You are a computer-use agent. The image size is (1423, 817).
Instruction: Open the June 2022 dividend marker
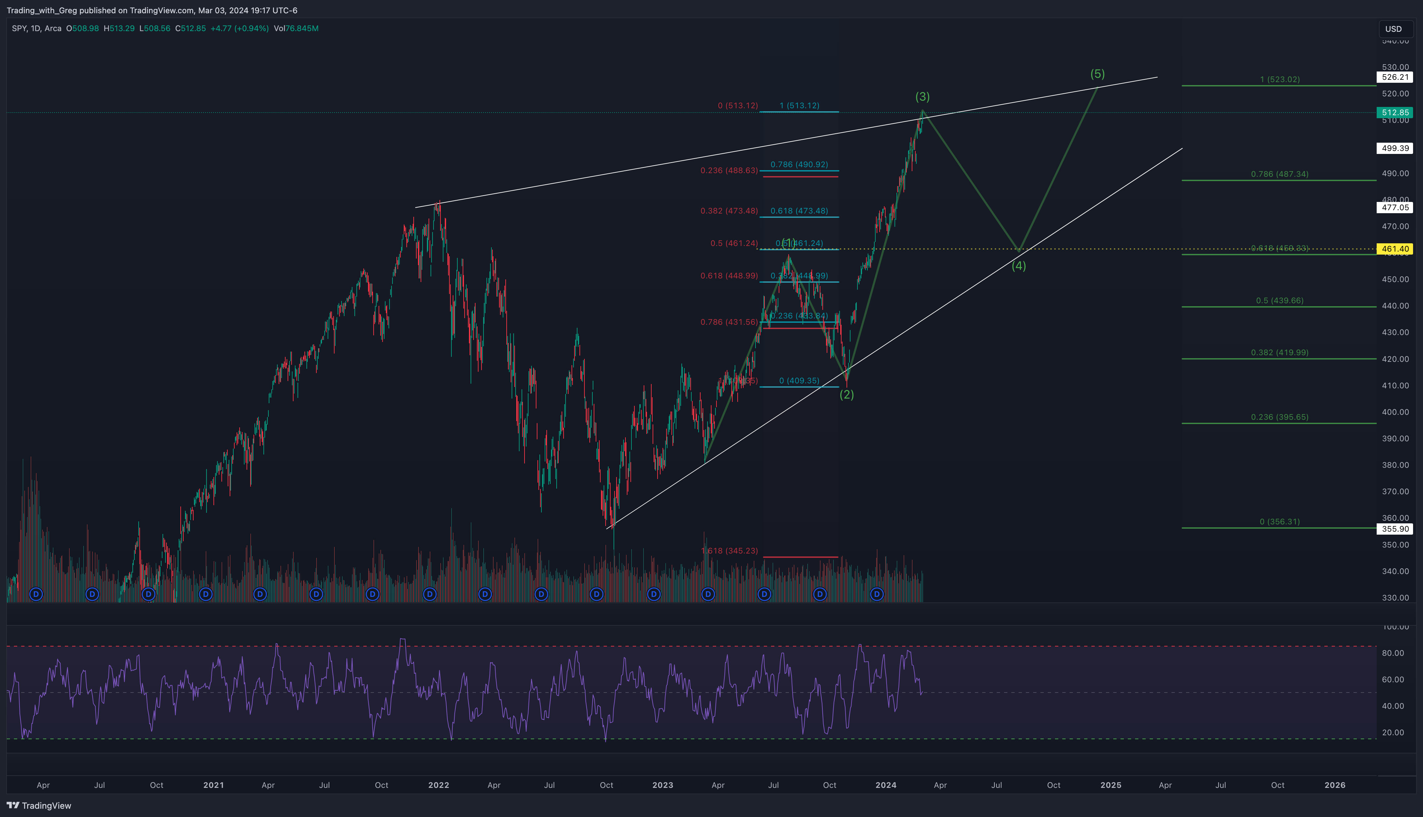coord(541,594)
